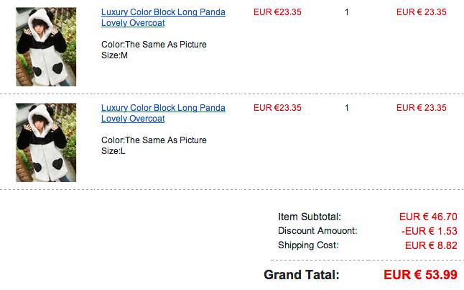464x290 pixels.
Task: Open the size L Luxury Panda Overcoat link
Action: (x=163, y=113)
